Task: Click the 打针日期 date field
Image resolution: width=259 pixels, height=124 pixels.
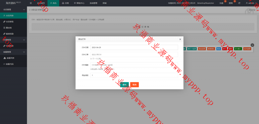Action: [134, 47]
